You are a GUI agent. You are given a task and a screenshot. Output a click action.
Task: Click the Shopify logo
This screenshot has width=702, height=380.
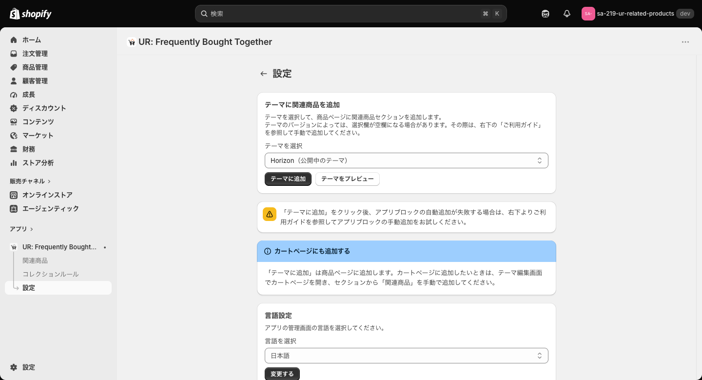pos(31,14)
